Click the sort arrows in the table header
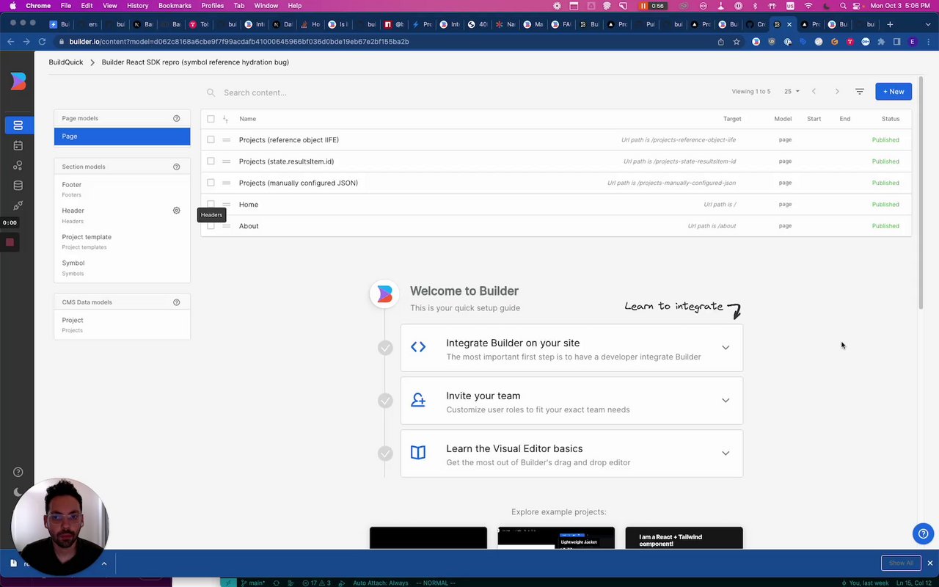This screenshot has width=939, height=587. coord(225,119)
